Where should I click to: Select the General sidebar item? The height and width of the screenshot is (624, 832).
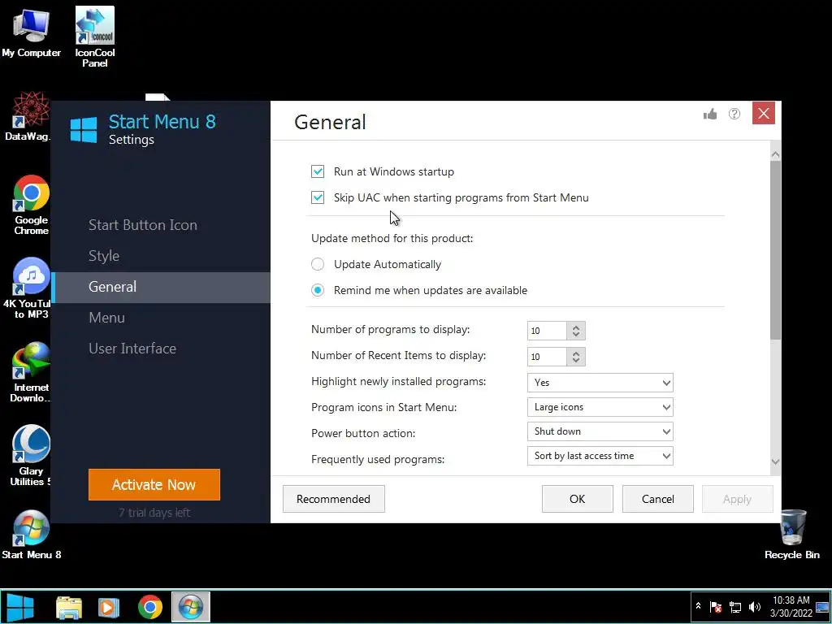pyautogui.click(x=162, y=287)
